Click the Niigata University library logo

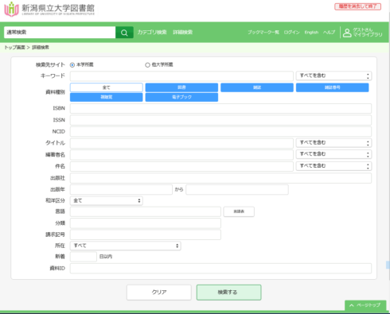[49, 10]
